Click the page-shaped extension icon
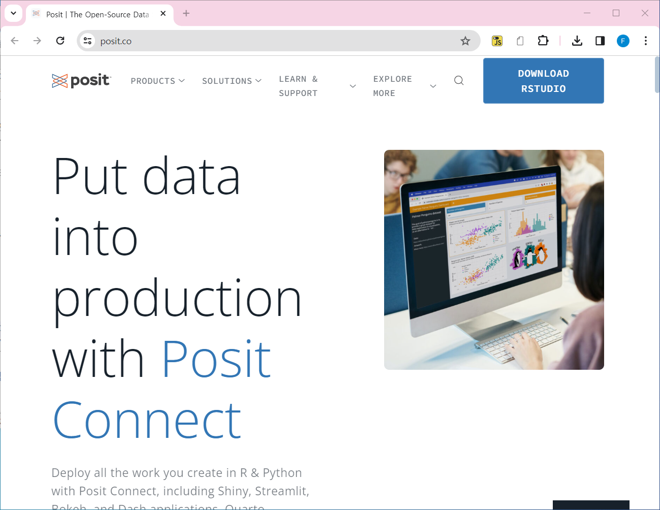This screenshot has height=510, width=660. [x=520, y=41]
